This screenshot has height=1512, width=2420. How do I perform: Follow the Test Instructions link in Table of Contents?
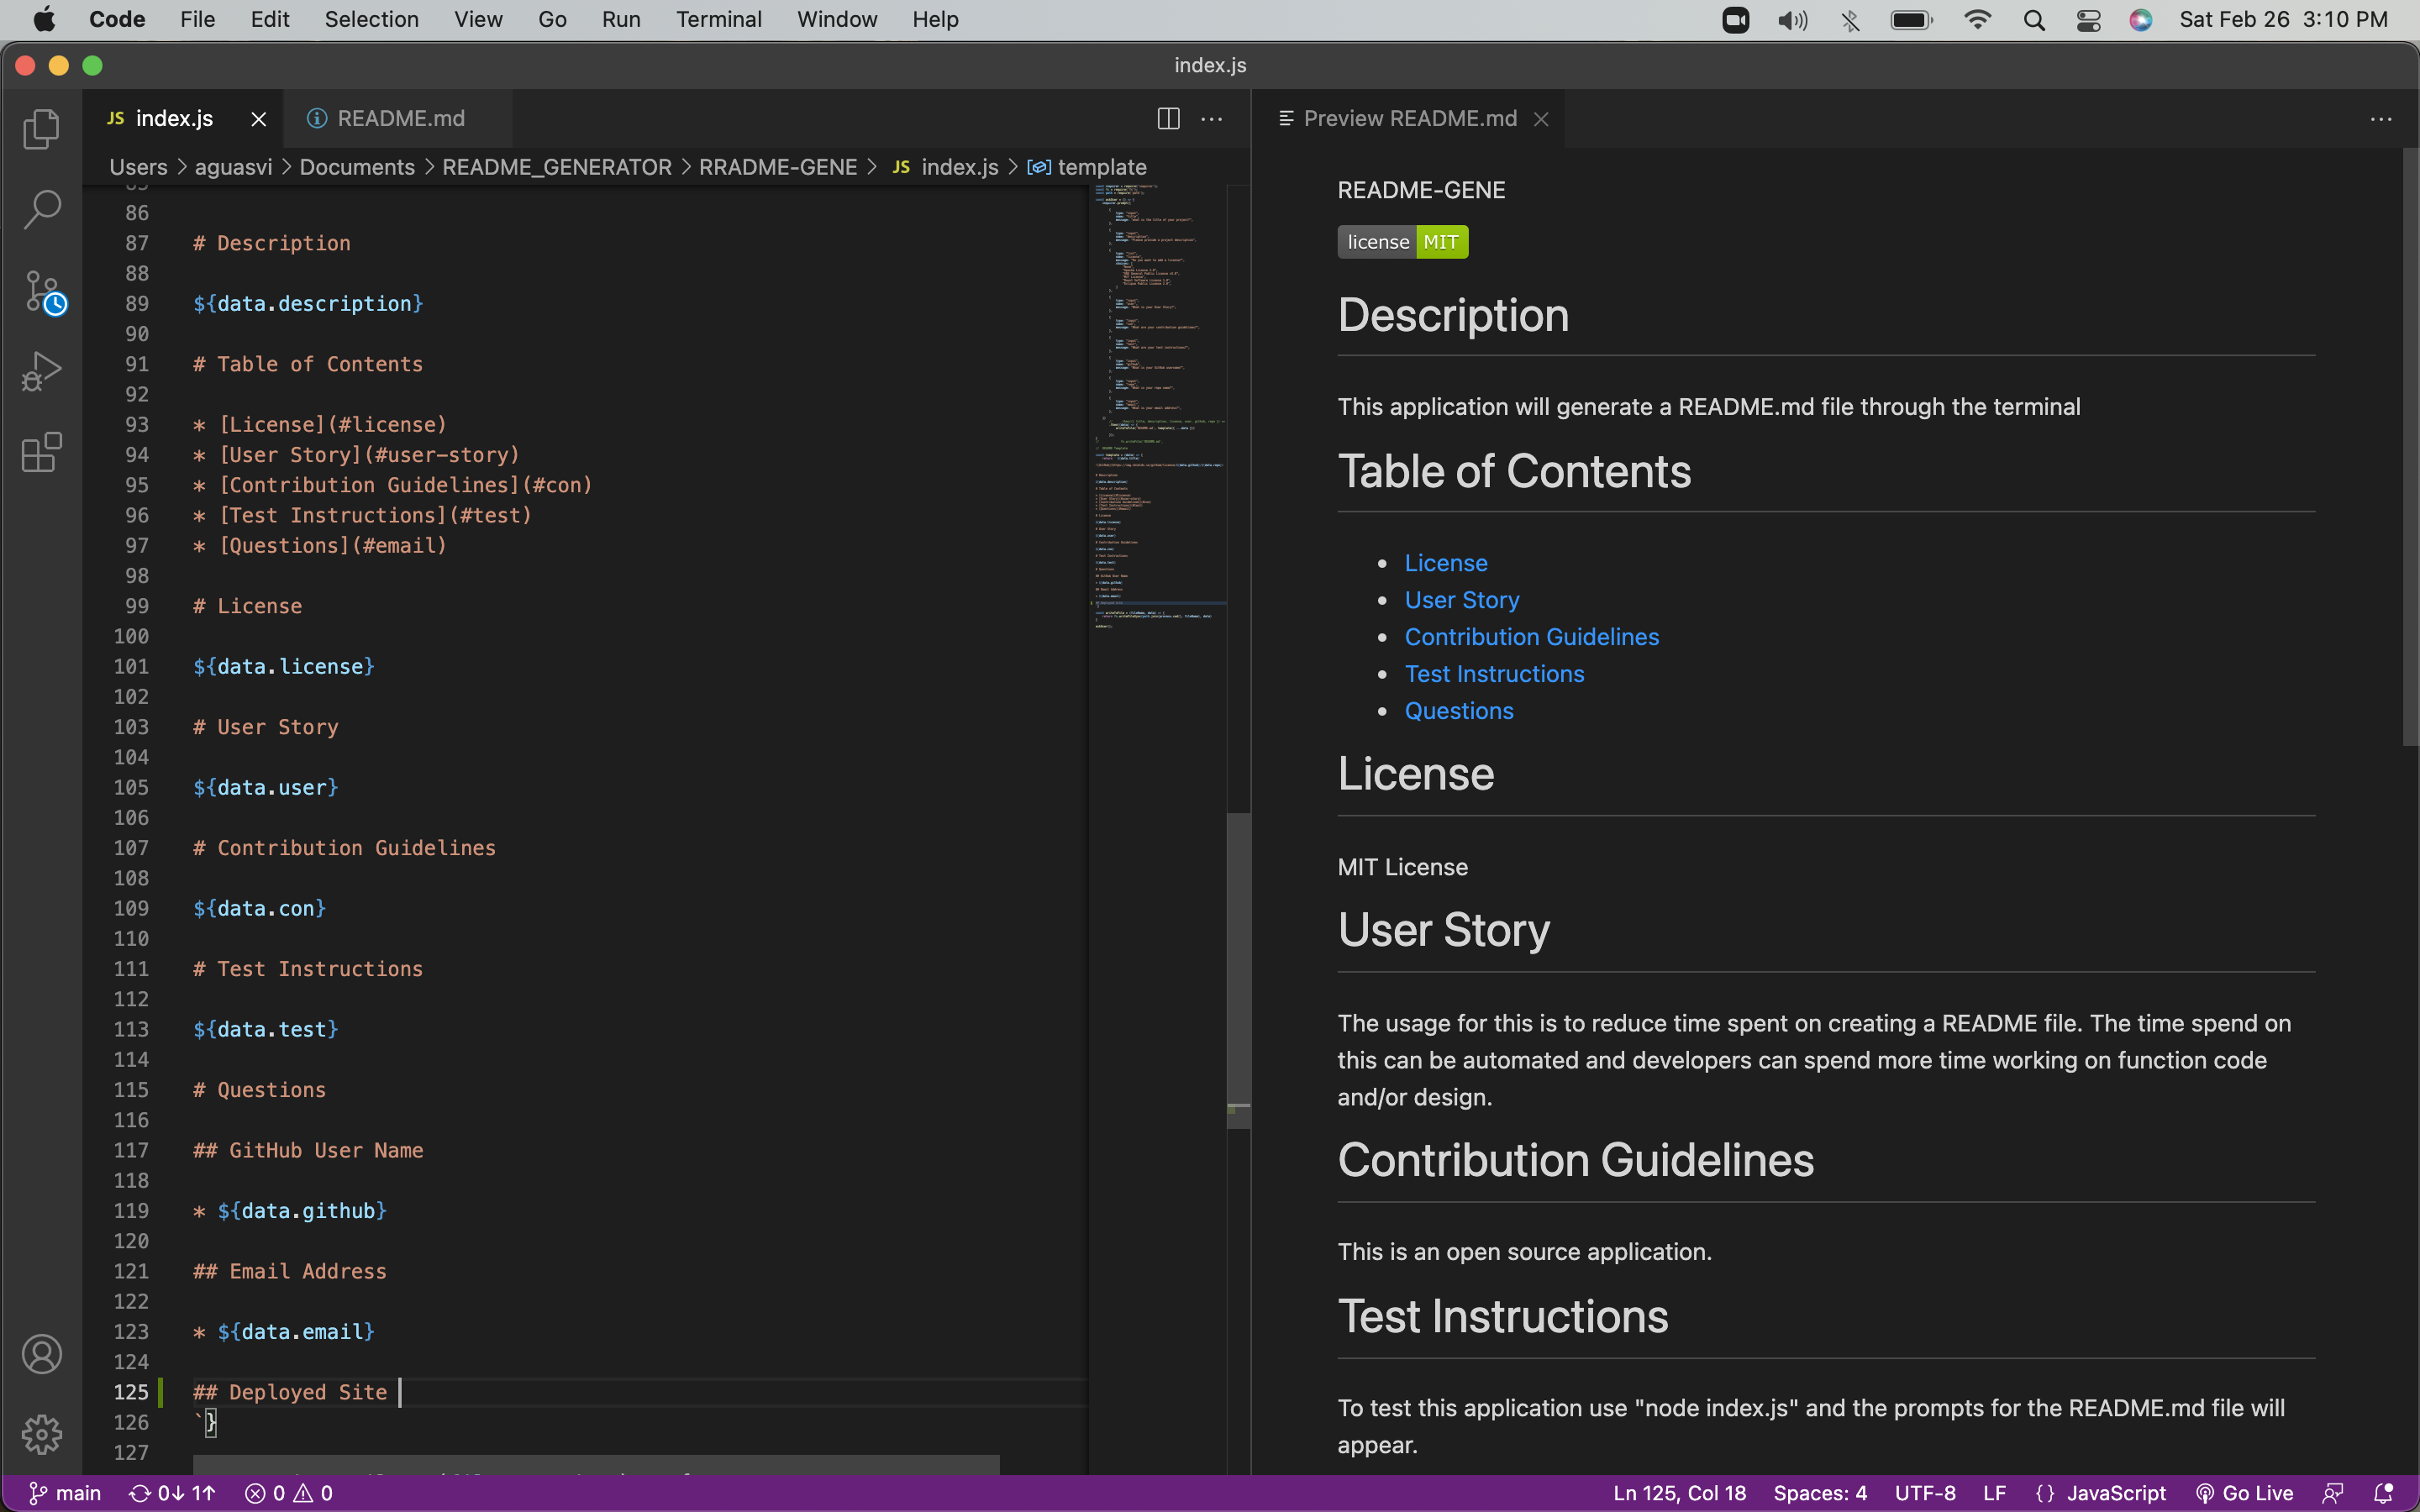tap(1493, 673)
